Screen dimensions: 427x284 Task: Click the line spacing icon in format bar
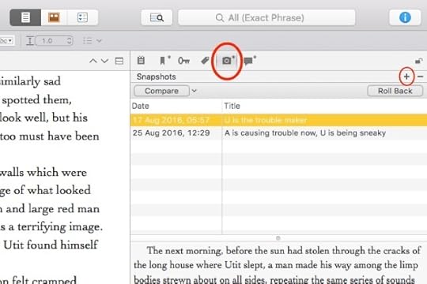tap(30, 41)
